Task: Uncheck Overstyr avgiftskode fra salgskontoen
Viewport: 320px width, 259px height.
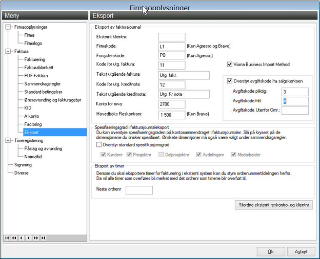Action: tap(230, 81)
